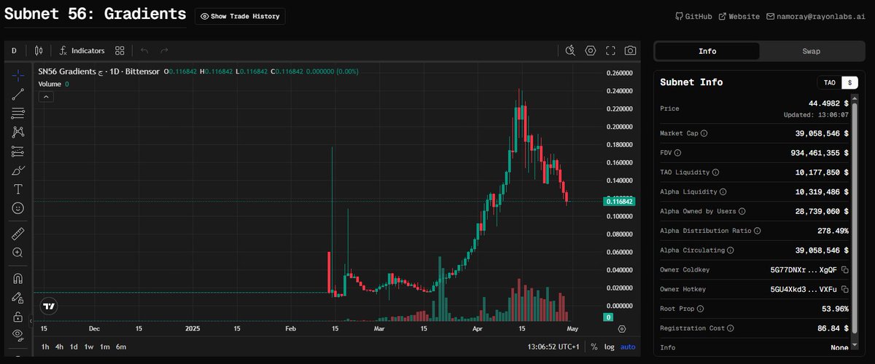Screen dimensions: 875x364
Task: Open indicator templates grid icon
Action: pos(120,51)
